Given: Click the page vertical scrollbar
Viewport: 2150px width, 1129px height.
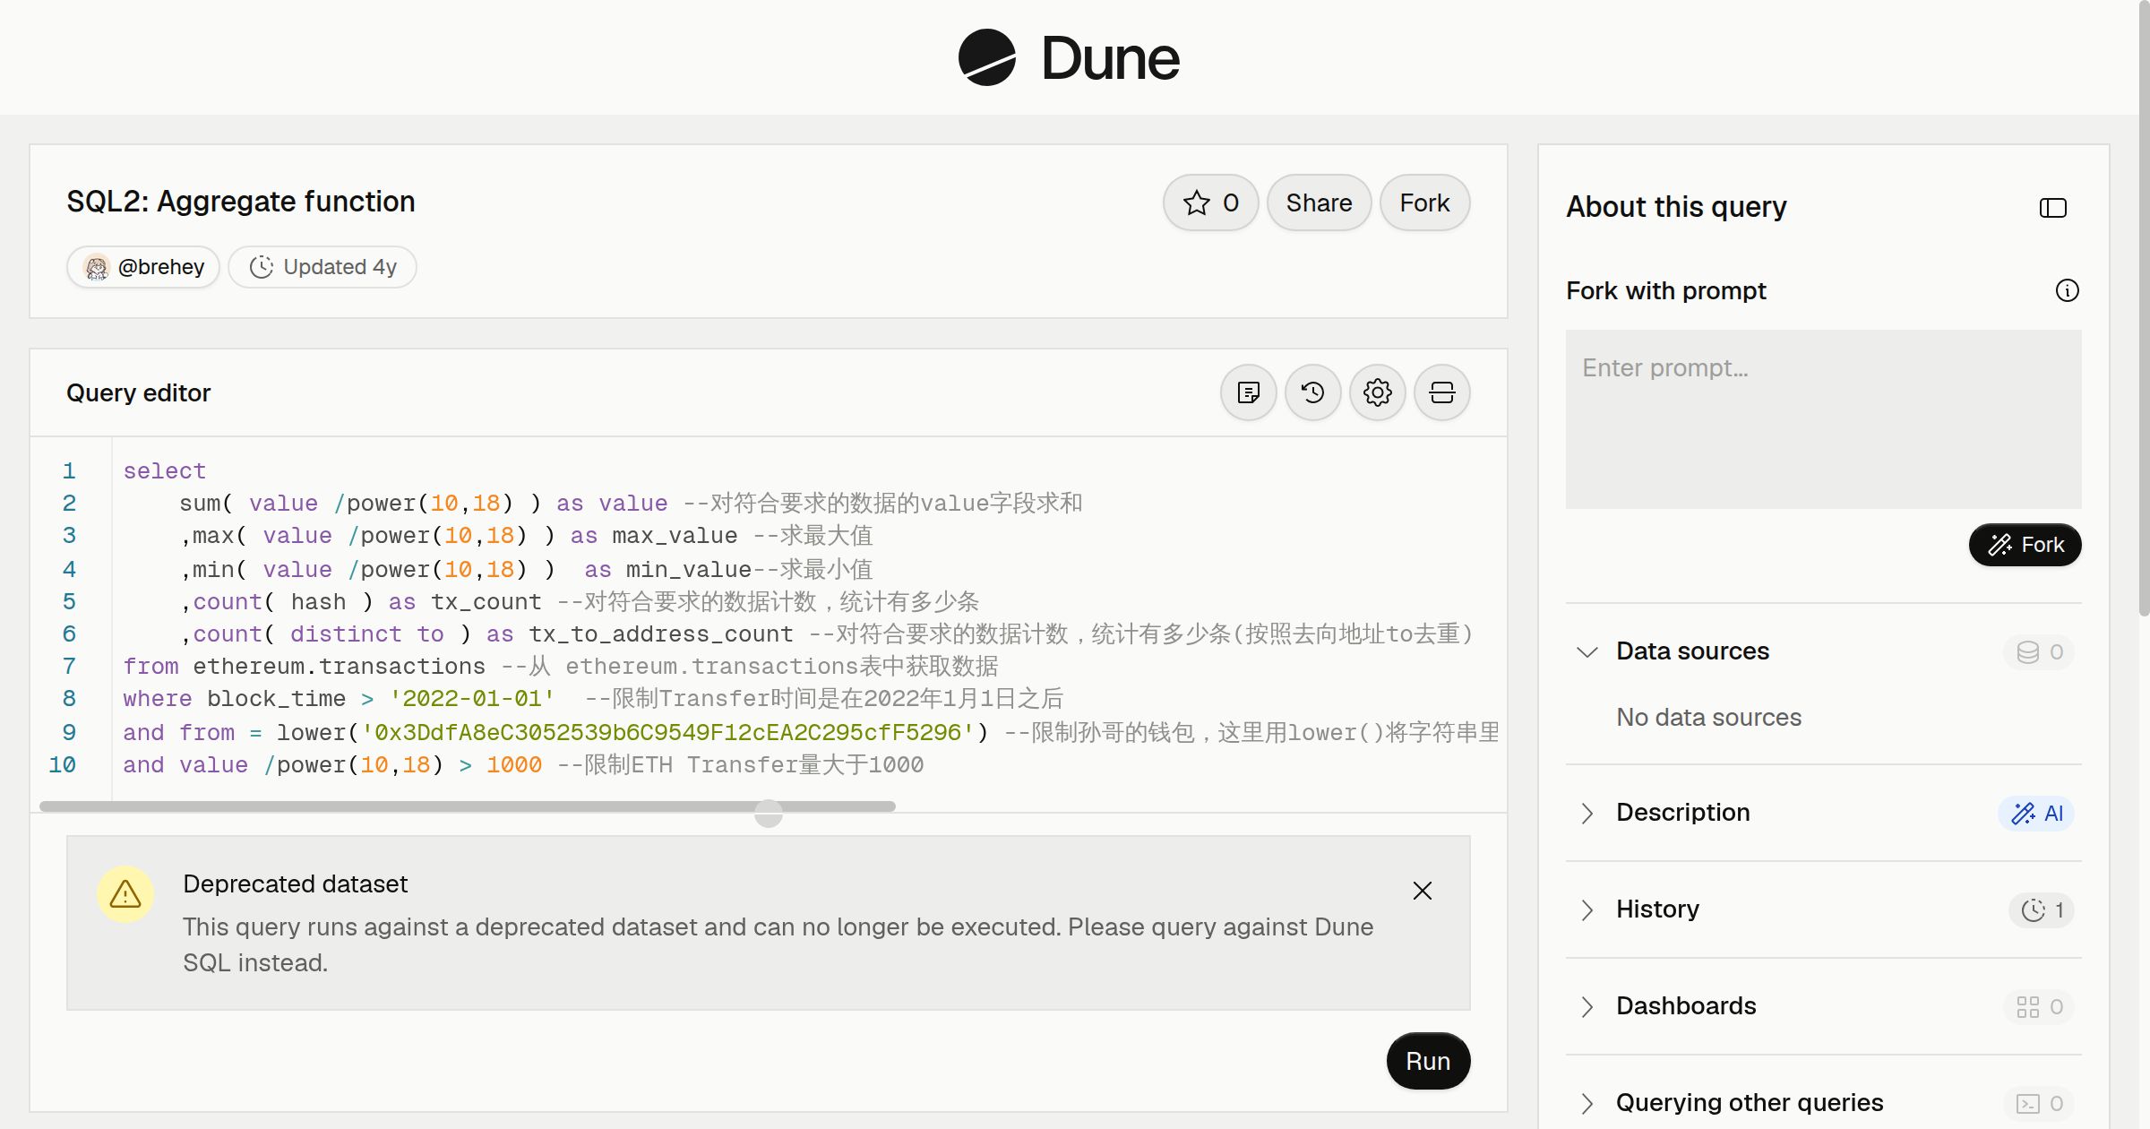Looking at the screenshot, I should coord(2144,309).
